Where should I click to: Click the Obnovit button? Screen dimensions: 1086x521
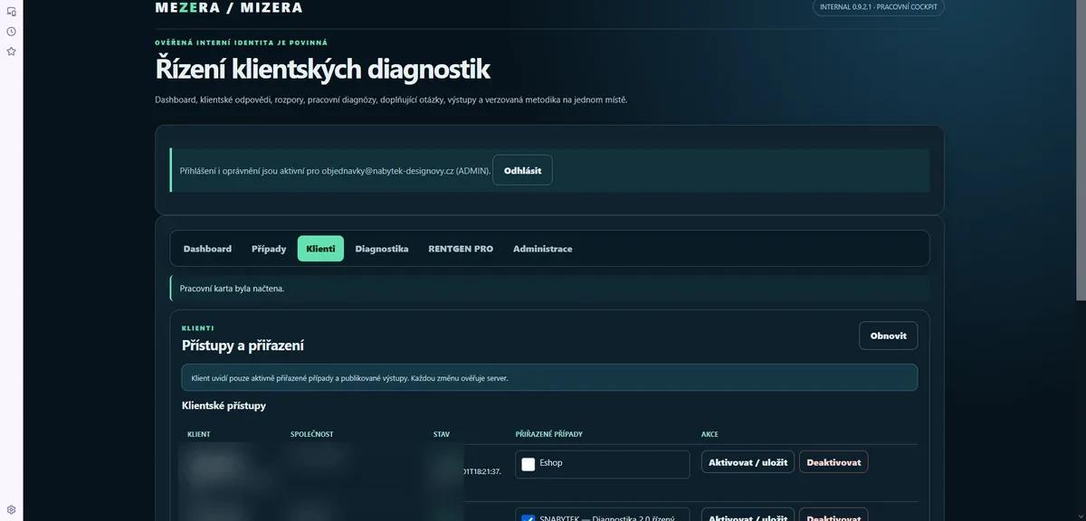click(x=888, y=336)
